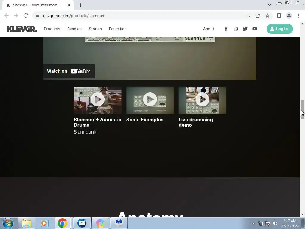The image size is (305, 229).
Task: Click Live drumming demo title
Action: click(x=196, y=122)
